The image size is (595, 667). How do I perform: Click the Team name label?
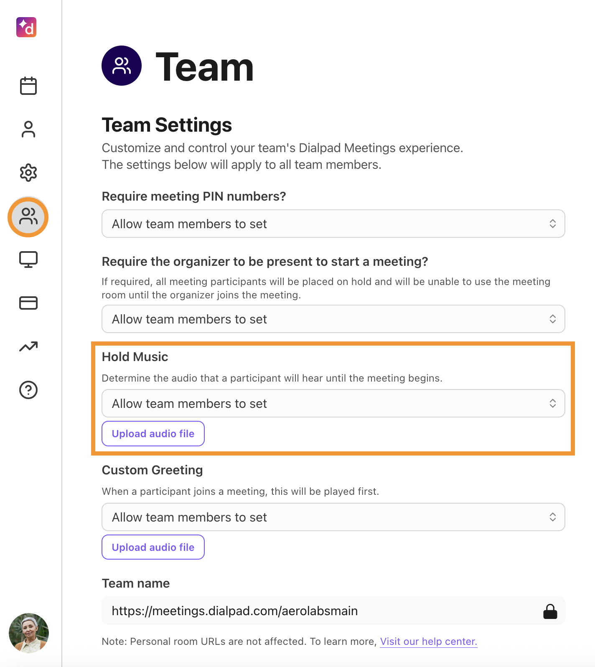point(136,583)
